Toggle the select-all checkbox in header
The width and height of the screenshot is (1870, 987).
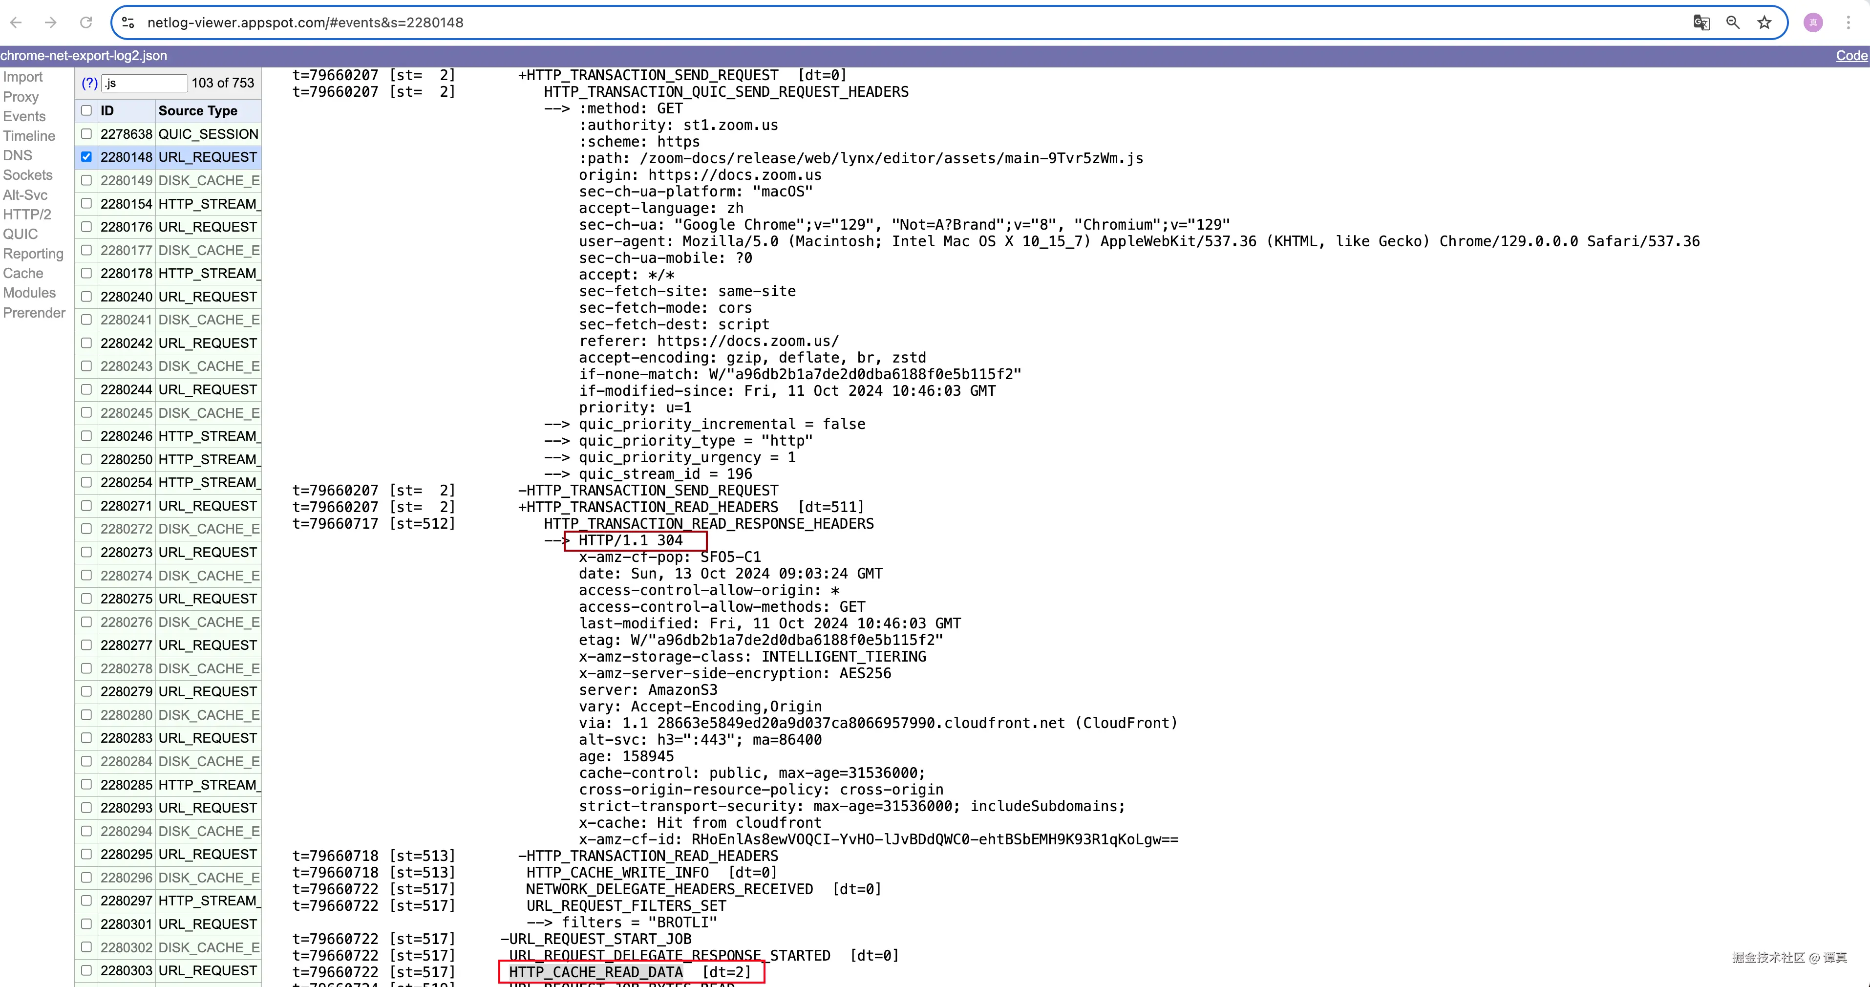[x=86, y=110]
